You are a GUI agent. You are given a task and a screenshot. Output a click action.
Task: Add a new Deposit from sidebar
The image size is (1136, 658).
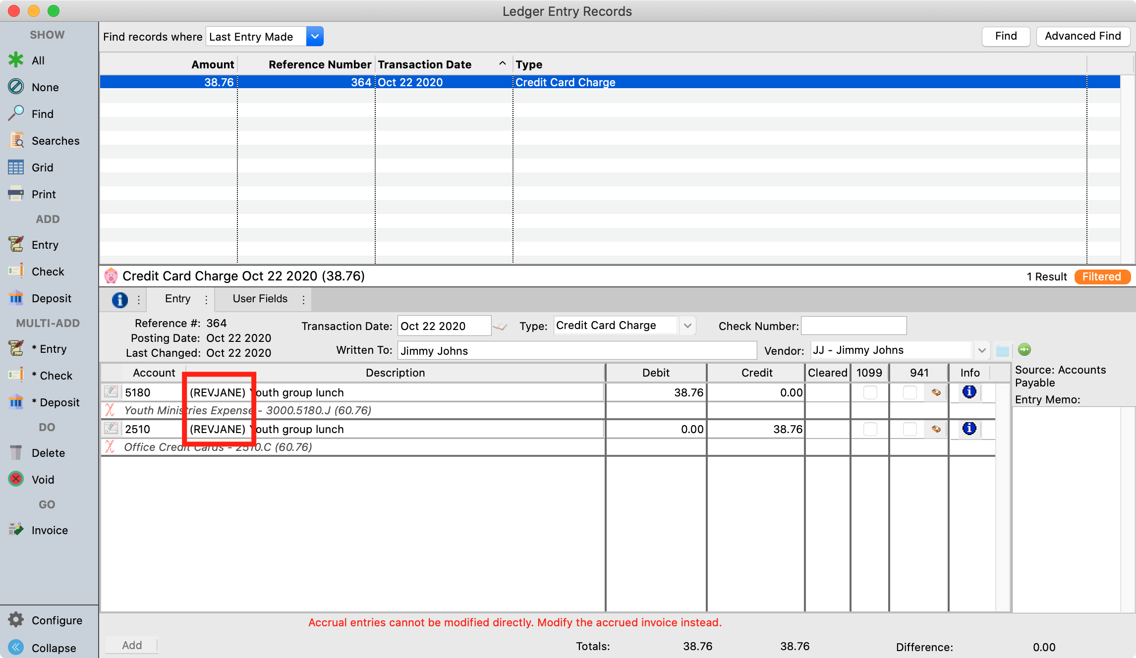tap(16, 298)
